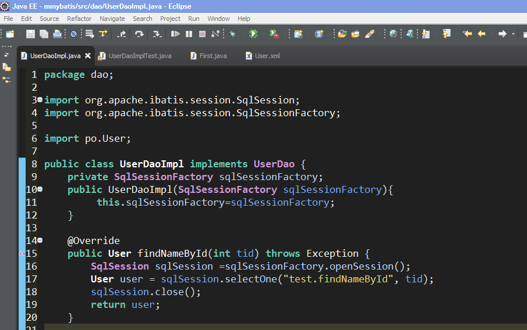Click the green Run icon
Image resolution: width=527 pixels, height=330 pixels.
click(253, 34)
